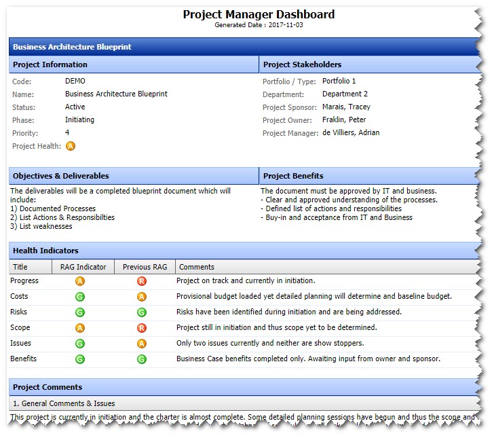Click the name value Business Architecture Blueprint
Screen dimensions: 494x438
point(116,94)
